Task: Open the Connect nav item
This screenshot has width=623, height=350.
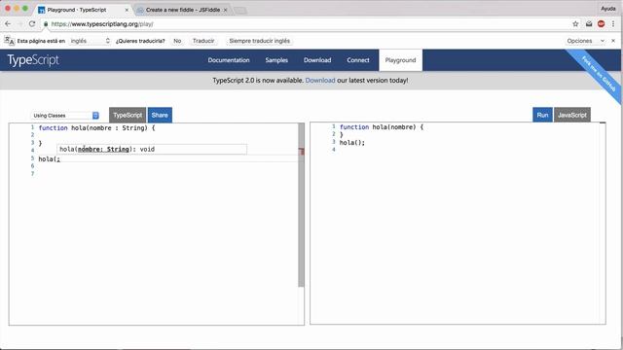Action: coord(358,60)
